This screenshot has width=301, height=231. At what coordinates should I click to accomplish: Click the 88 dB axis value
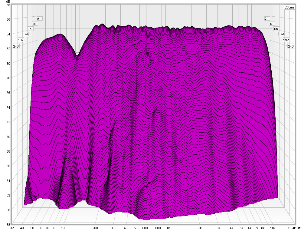click(x=8, y=5)
